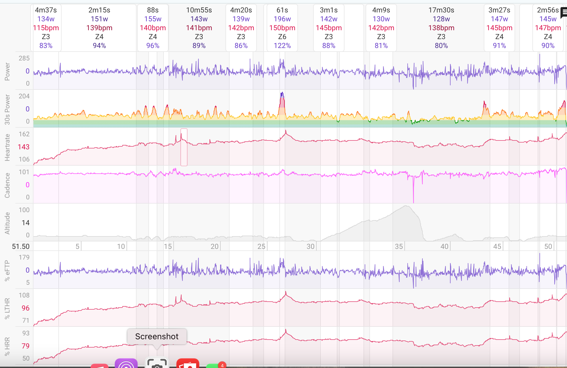Viewport: 567px width, 368px height.
Task: Select the 3m27s 147w interval card
Action: 499,28
